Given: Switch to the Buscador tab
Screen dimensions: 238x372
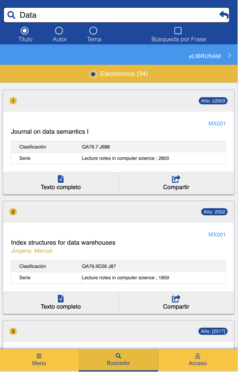Looking at the screenshot, I should click(118, 360).
